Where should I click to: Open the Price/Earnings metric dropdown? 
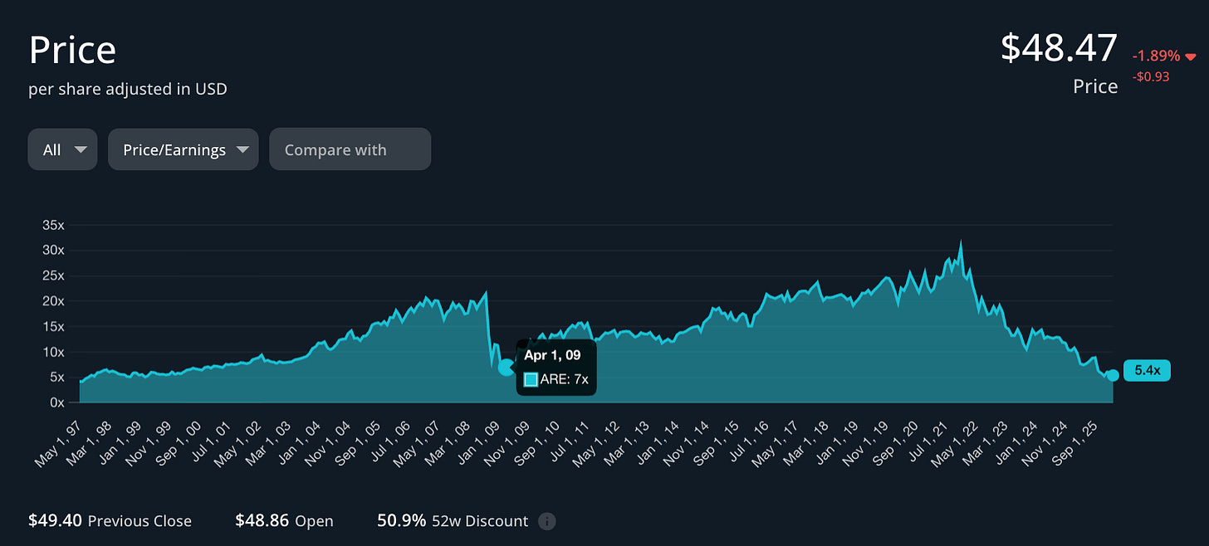click(x=184, y=149)
